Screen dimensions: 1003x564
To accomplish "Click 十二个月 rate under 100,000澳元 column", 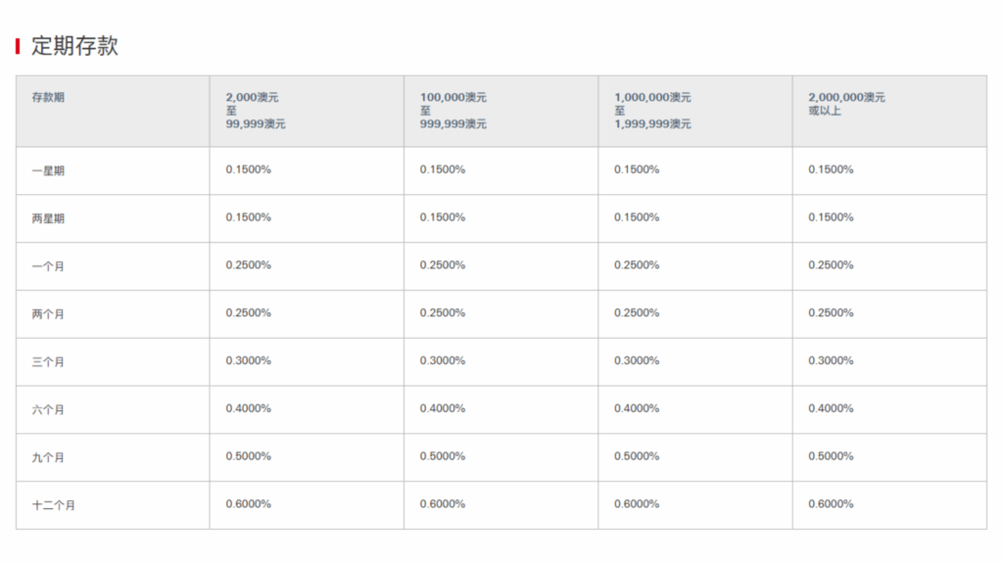I will 443,504.
